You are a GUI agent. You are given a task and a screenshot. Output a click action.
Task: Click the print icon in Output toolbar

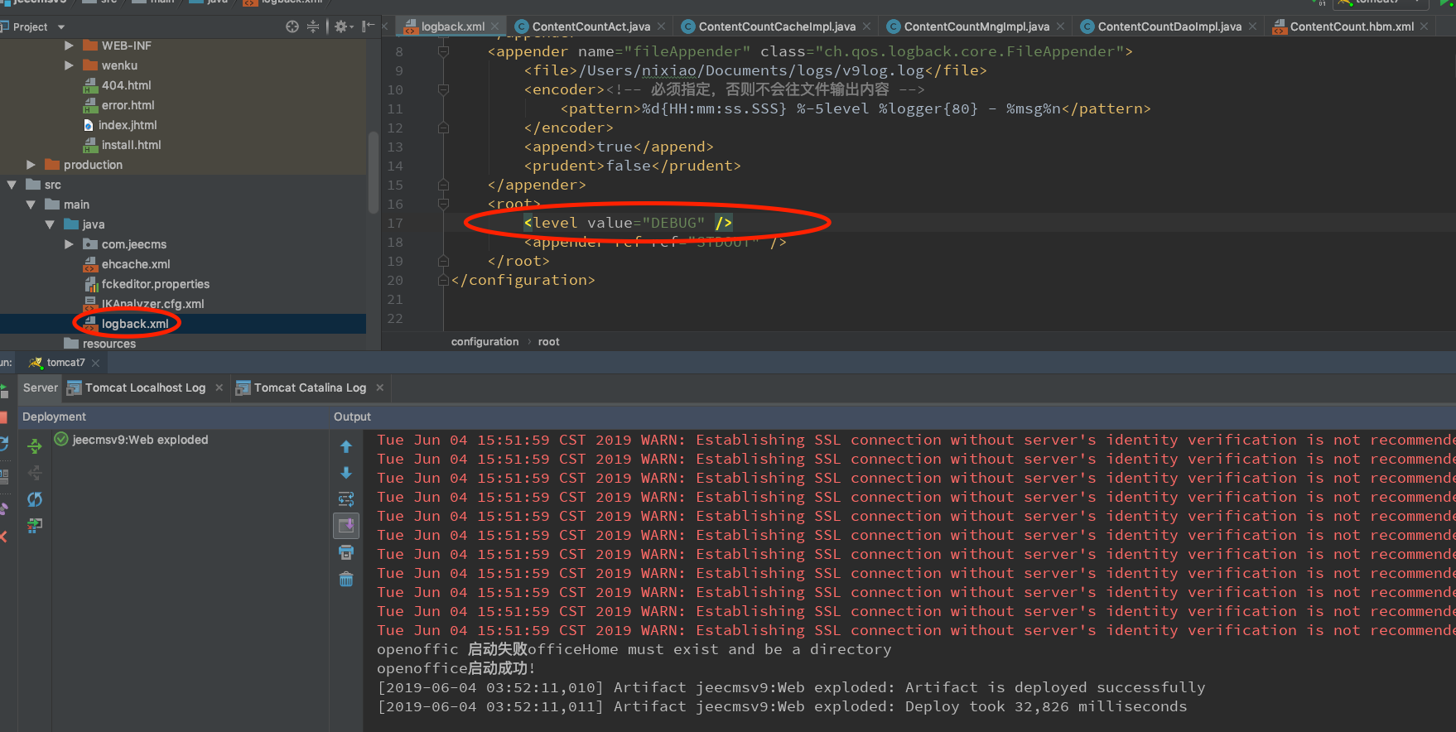click(346, 552)
